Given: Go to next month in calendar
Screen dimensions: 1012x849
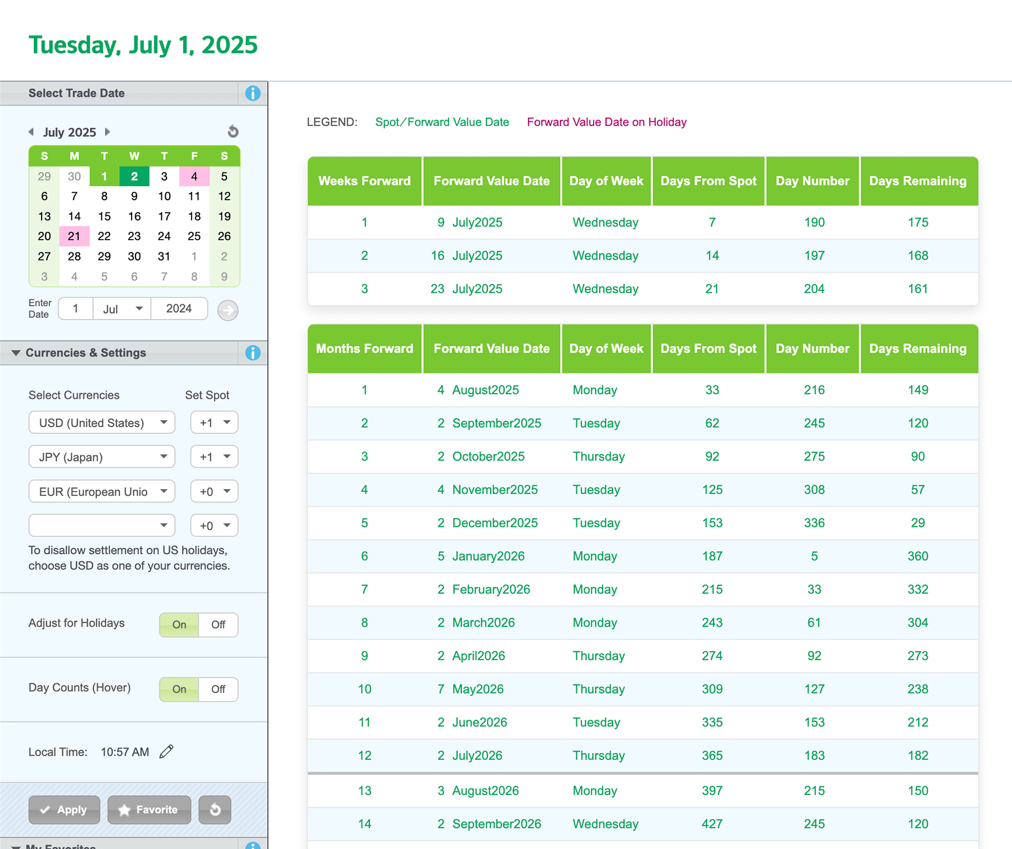Looking at the screenshot, I should click(107, 132).
